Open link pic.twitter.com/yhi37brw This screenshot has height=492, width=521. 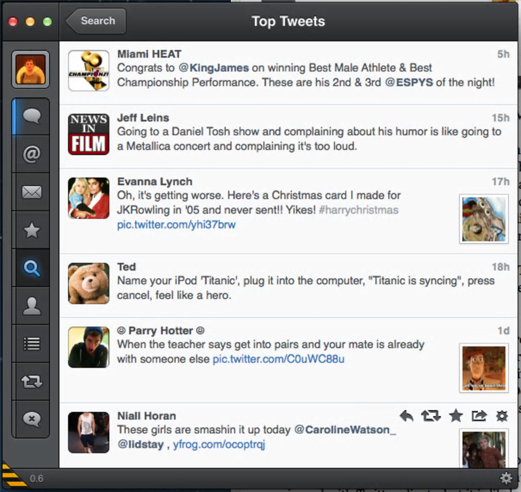pyautogui.click(x=176, y=225)
